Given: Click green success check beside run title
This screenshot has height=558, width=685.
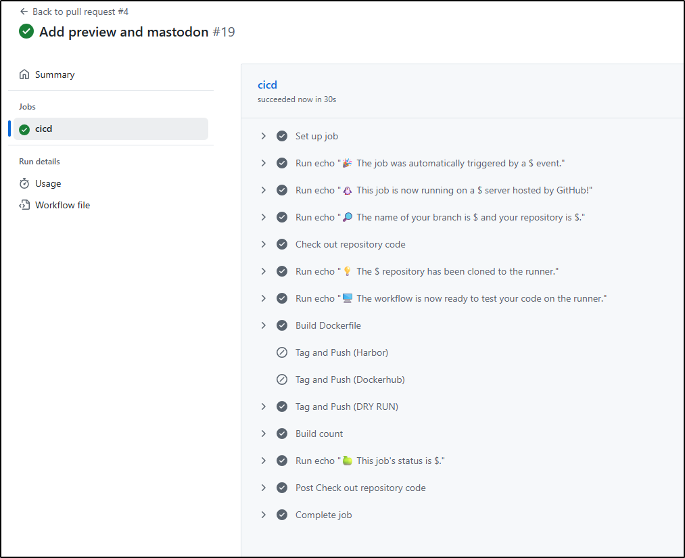Looking at the screenshot, I should (26, 31).
